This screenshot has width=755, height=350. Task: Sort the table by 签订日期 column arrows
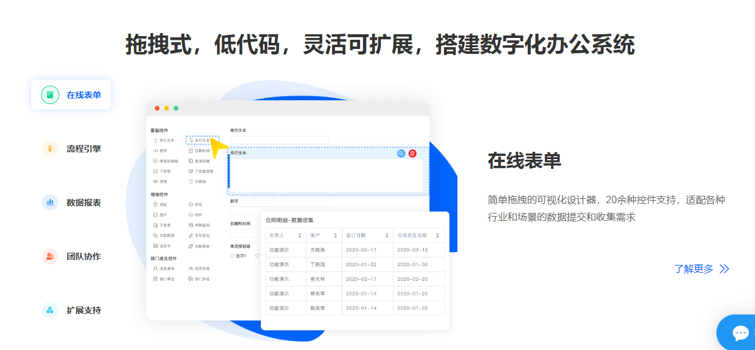(387, 236)
